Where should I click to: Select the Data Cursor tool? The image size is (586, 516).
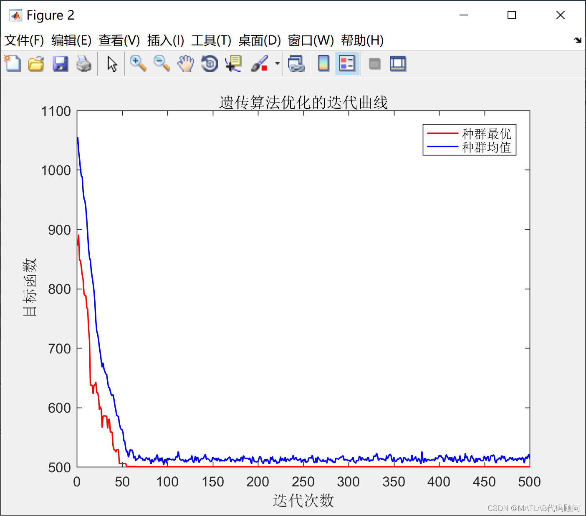pyautogui.click(x=233, y=64)
